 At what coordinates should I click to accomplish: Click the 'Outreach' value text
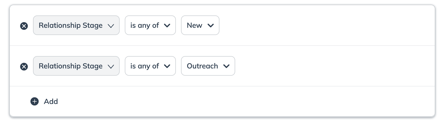click(202, 66)
